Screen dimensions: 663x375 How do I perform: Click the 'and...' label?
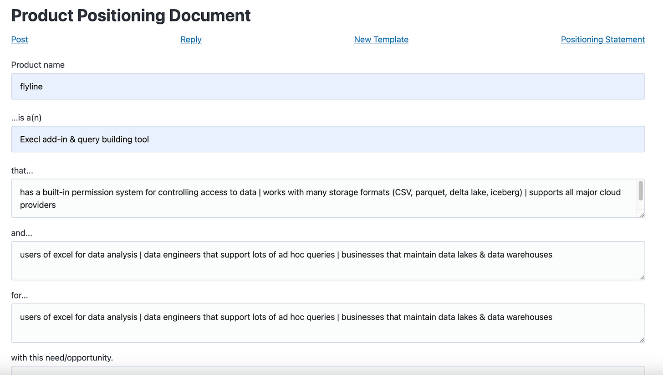click(20, 233)
